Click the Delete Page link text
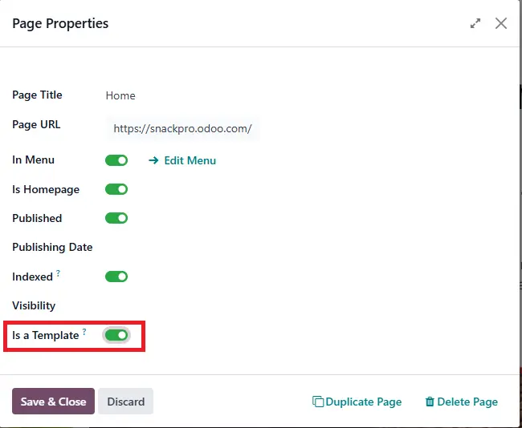Screen dimensions: 522x428 click(467, 402)
